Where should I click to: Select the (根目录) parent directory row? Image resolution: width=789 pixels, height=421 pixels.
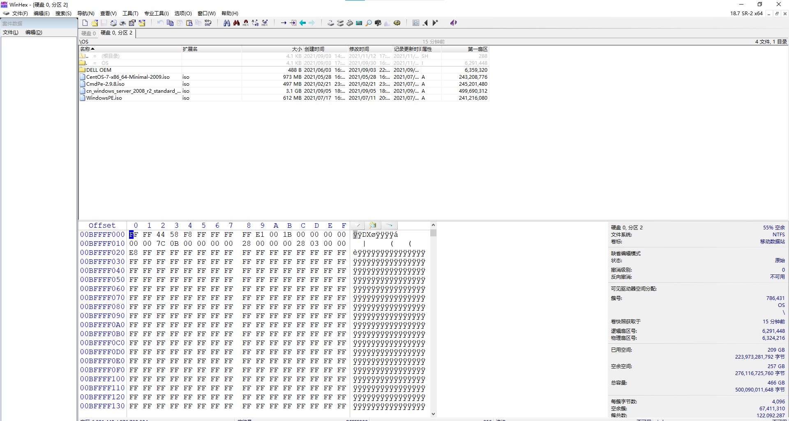pos(284,56)
